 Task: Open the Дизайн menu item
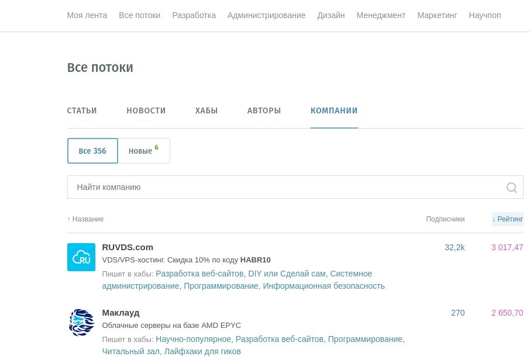331,15
